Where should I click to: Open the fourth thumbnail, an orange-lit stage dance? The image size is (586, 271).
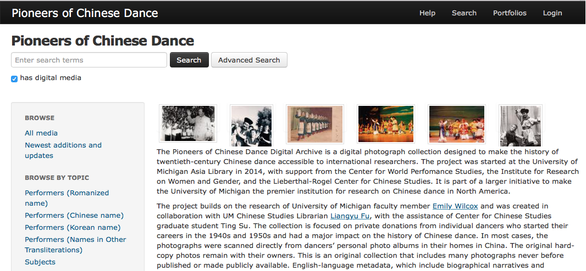coord(385,124)
